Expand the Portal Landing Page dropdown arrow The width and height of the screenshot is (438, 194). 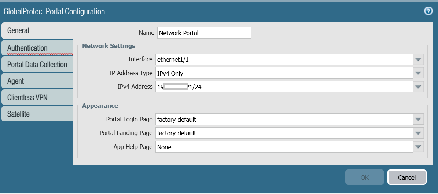pyautogui.click(x=418, y=133)
